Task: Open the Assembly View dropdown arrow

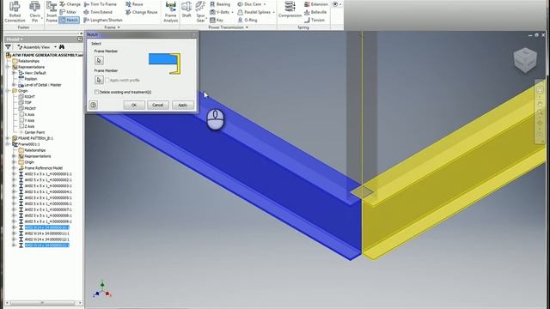Action: [55, 47]
